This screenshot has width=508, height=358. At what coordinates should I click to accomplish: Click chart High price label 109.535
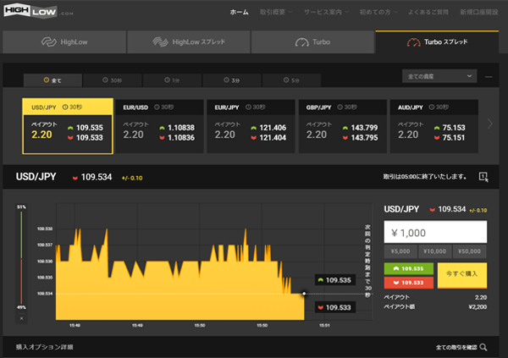point(335,280)
